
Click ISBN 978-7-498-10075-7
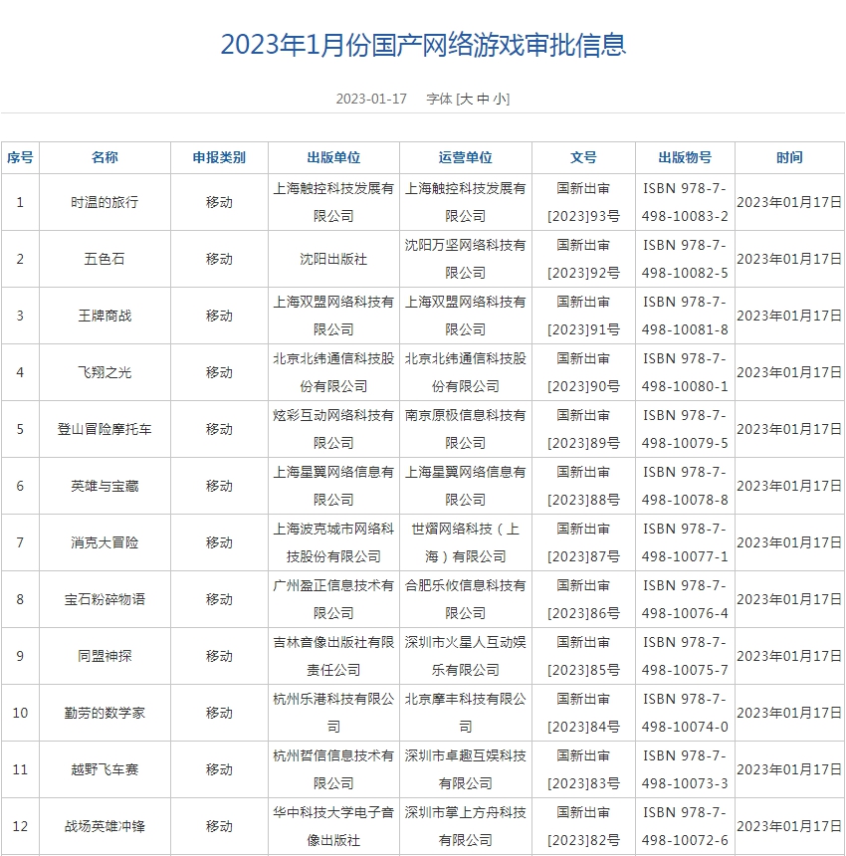(685, 657)
